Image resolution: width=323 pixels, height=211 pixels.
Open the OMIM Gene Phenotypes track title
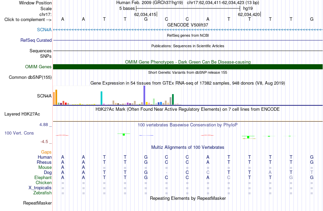pos(188,62)
